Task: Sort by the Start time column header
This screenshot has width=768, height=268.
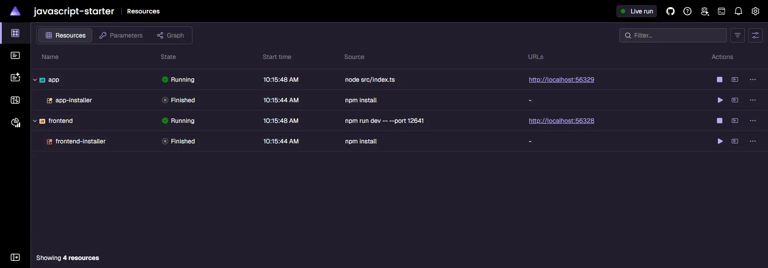Action: [x=277, y=57]
